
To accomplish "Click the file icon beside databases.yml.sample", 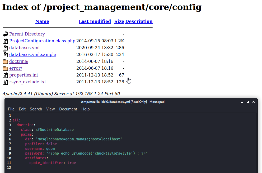I will [5, 54].
